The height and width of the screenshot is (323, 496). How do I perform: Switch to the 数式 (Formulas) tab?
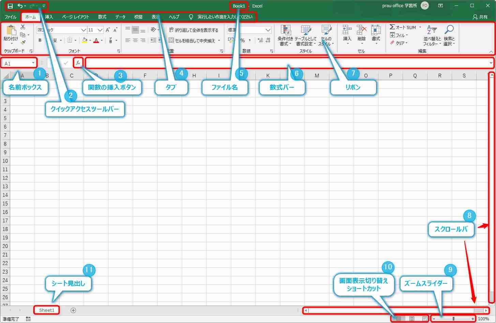click(x=102, y=17)
